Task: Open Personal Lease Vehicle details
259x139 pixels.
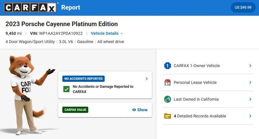Action: 208,82
